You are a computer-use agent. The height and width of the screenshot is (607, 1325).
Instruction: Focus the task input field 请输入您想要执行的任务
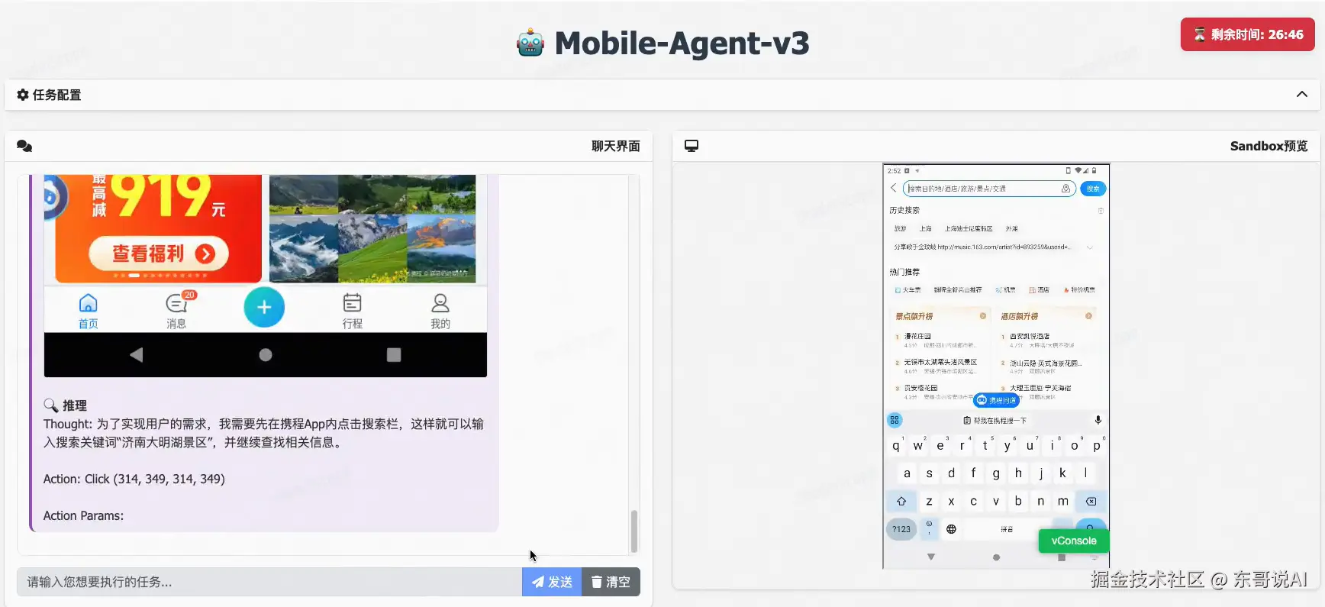click(269, 582)
